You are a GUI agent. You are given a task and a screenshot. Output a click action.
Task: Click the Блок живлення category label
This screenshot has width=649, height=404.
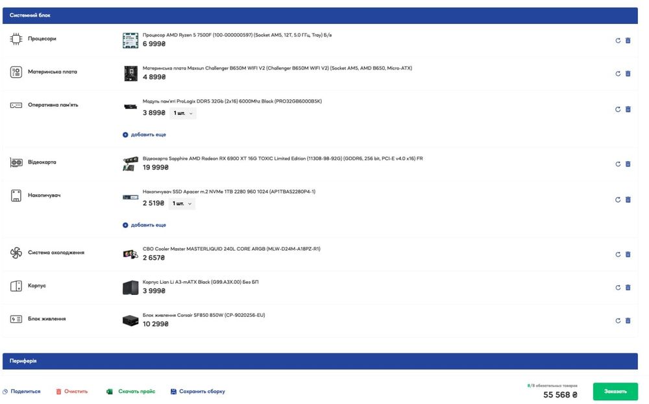point(47,319)
